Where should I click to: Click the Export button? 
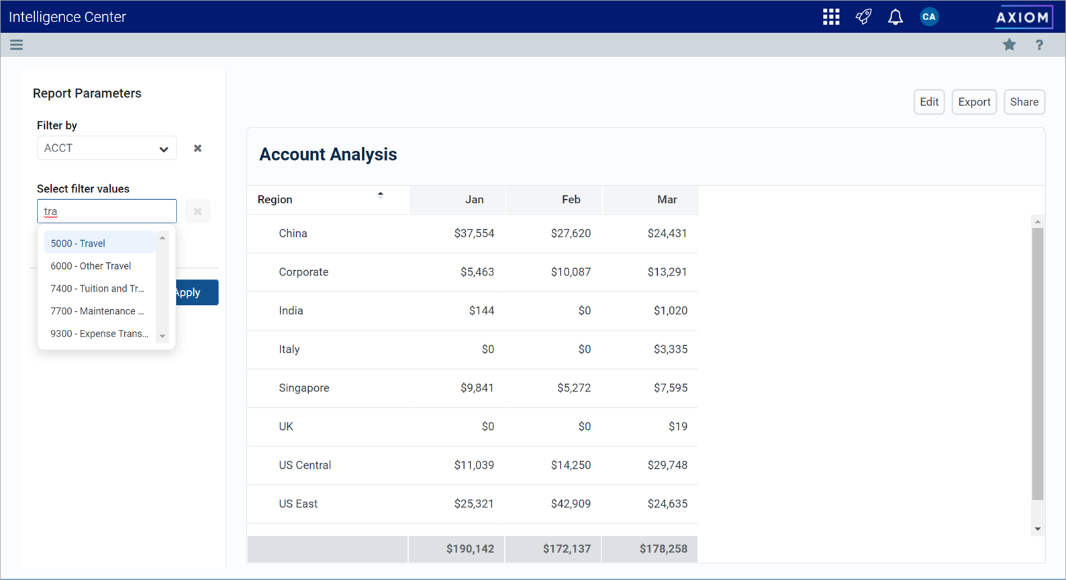click(974, 102)
